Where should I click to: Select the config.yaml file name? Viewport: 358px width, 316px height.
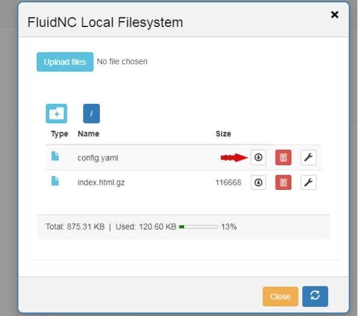point(97,158)
